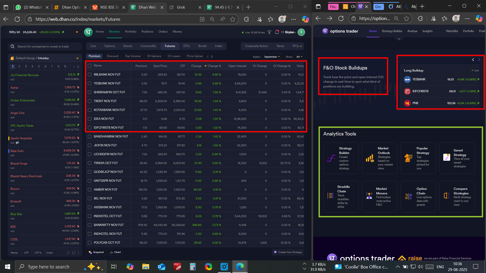The height and width of the screenshot is (273, 486).
Task: Open the Market Outlook analytics icon
Action: [x=370, y=158]
